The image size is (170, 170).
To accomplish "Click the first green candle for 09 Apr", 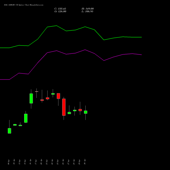I will pyautogui.click(x=10, y=131).
